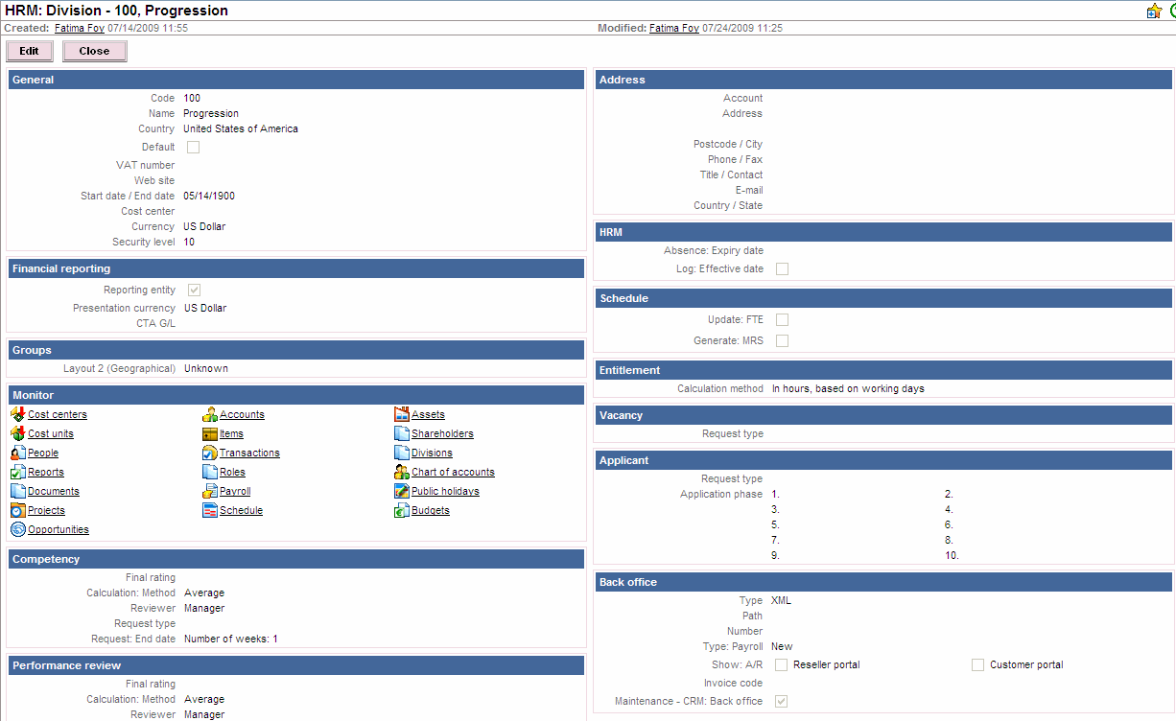Click the Opportunities monitor icon
Image resolution: width=1176 pixels, height=721 pixels.
click(18, 529)
